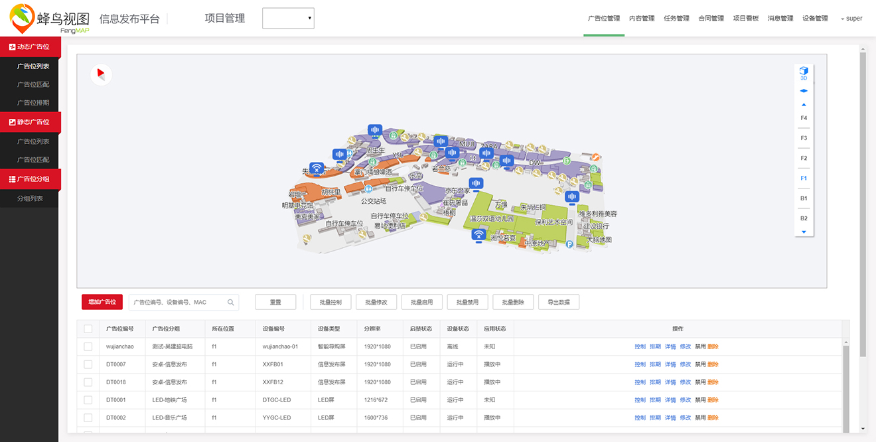Open the 项目管理 project dropdown

click(x=288, y=19)
